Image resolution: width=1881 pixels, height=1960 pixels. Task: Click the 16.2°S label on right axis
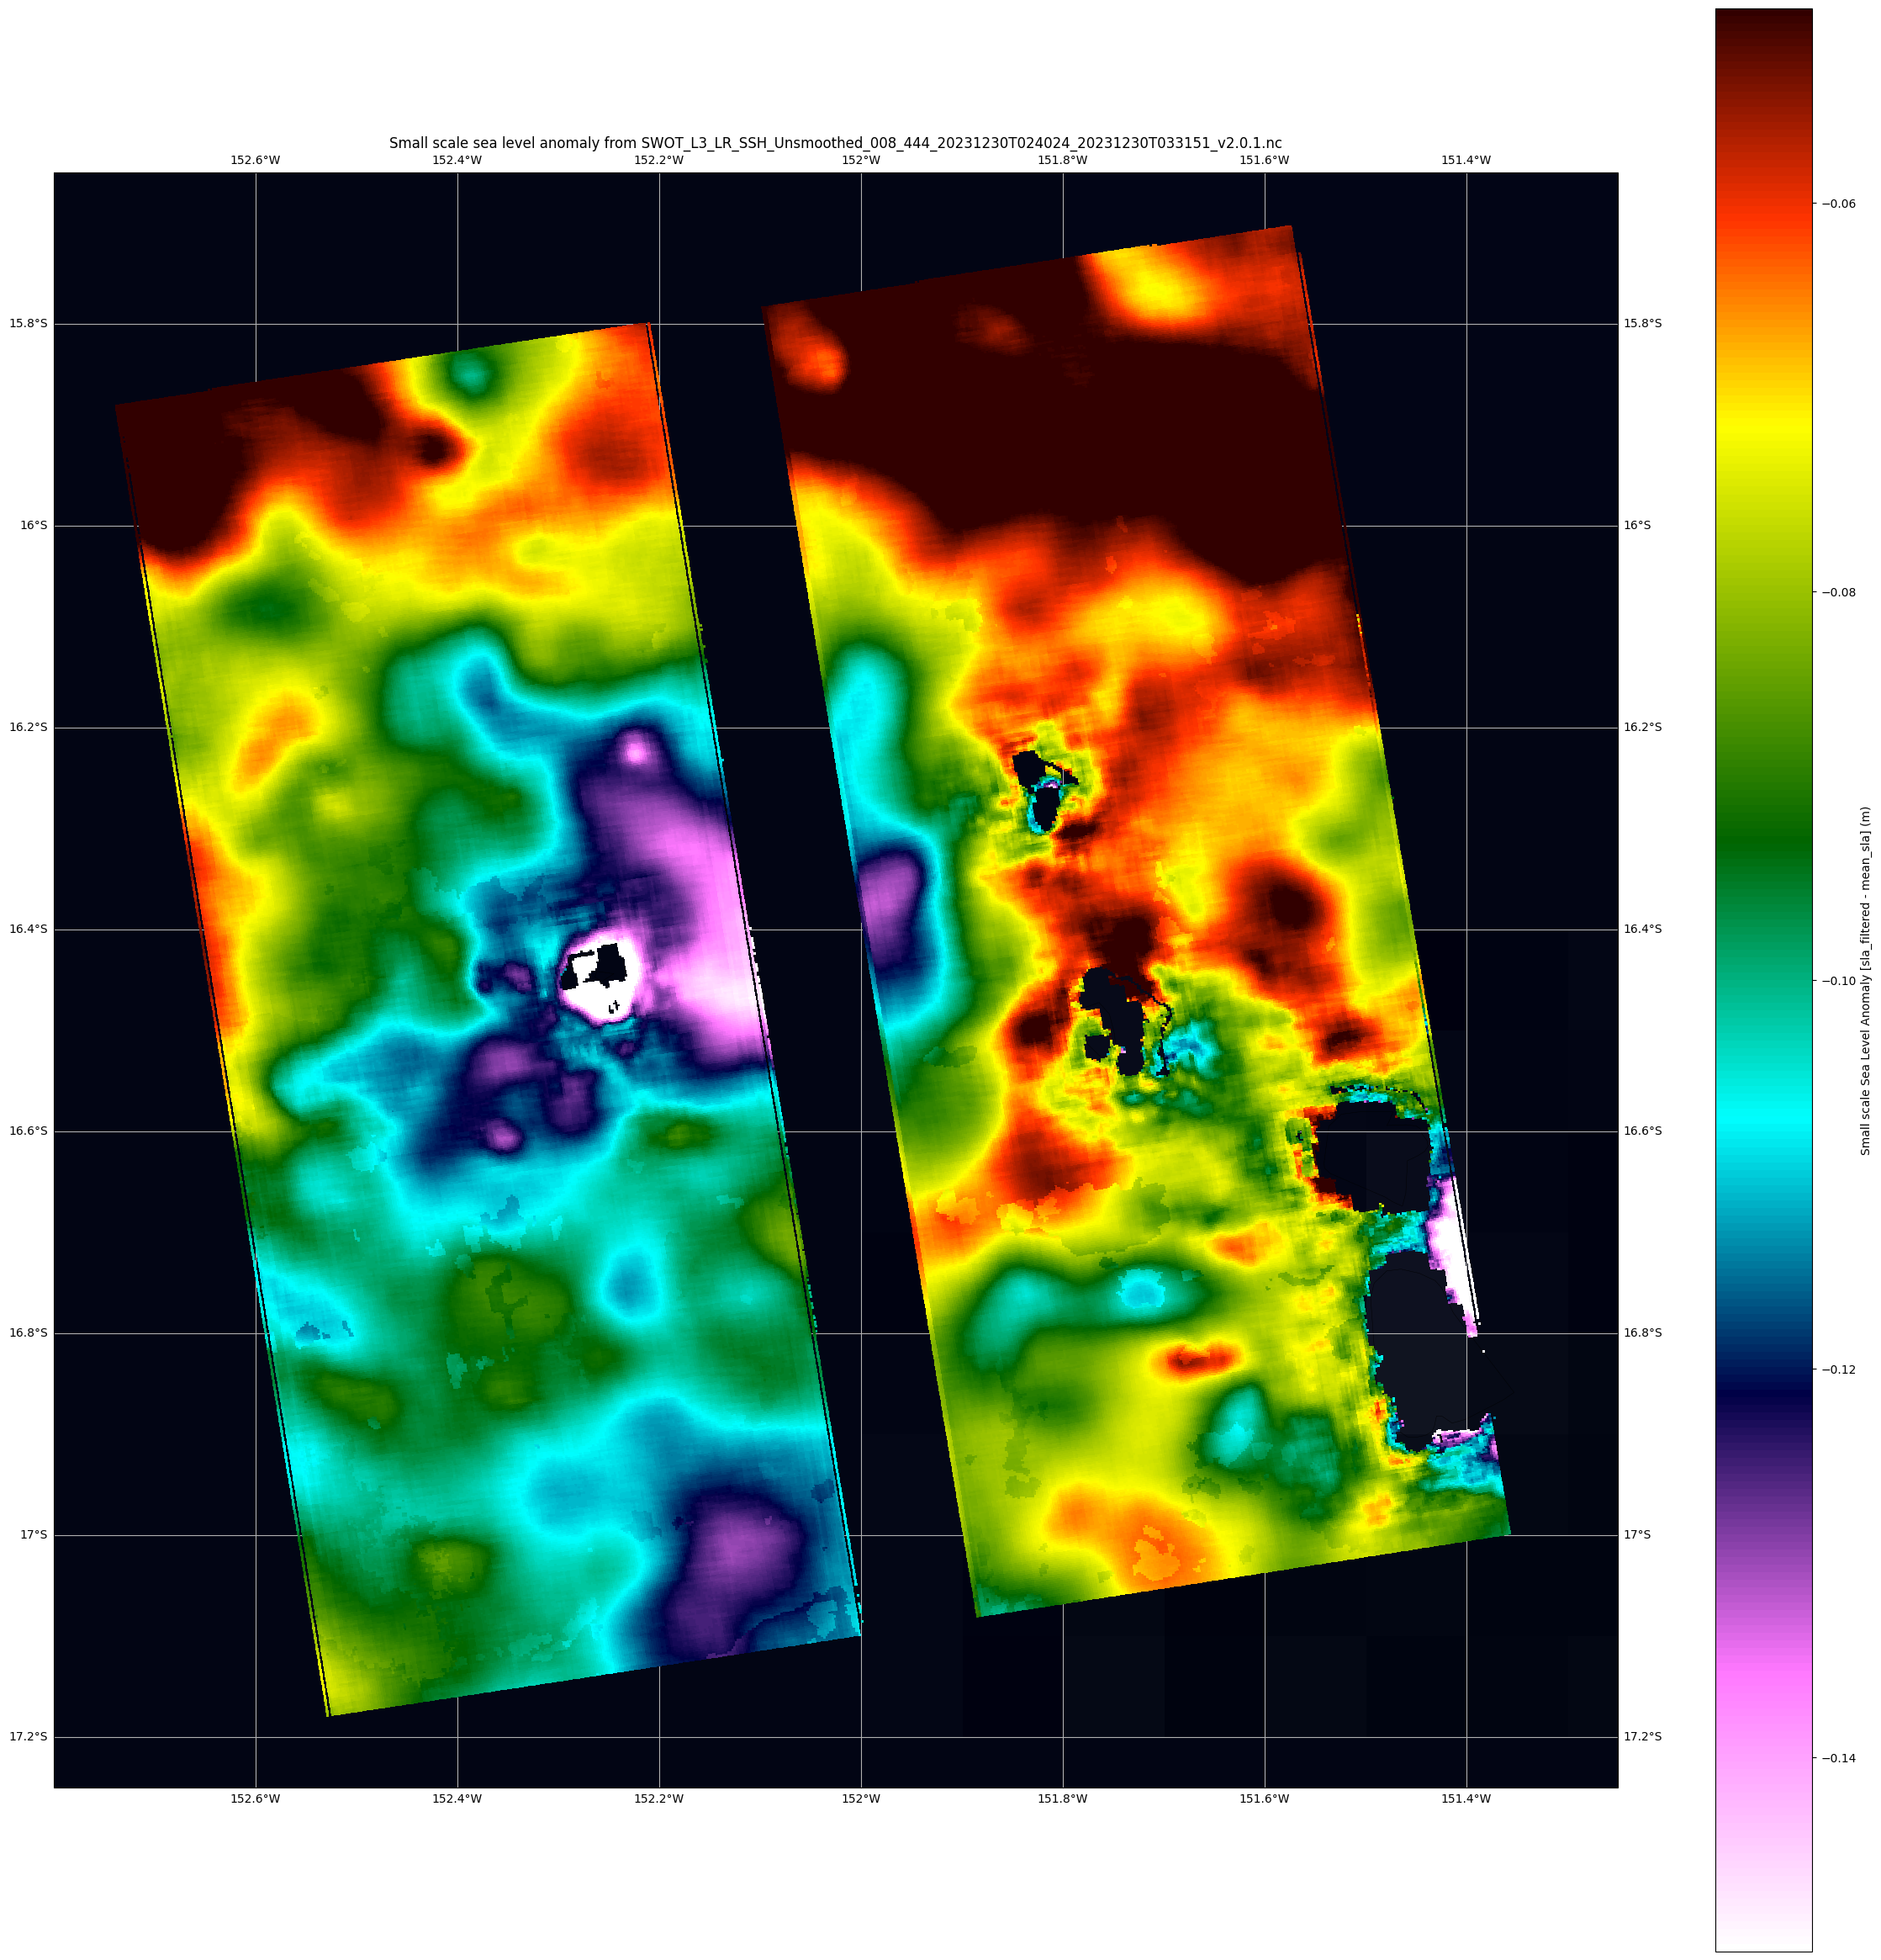[x=1643, y=727]
